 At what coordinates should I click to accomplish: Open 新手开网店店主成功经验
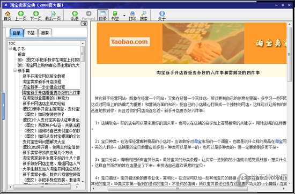coord(44,103)
